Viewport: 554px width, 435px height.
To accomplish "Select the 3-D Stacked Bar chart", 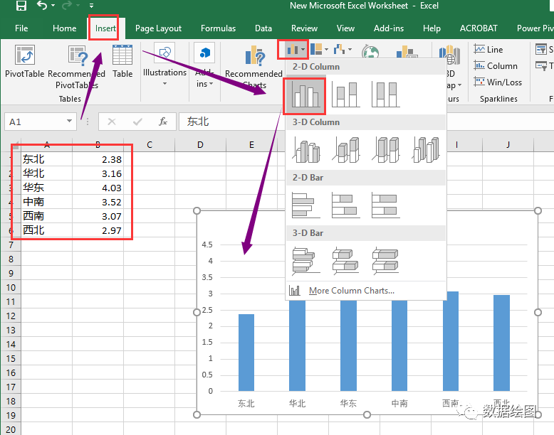I will (345, 261).
